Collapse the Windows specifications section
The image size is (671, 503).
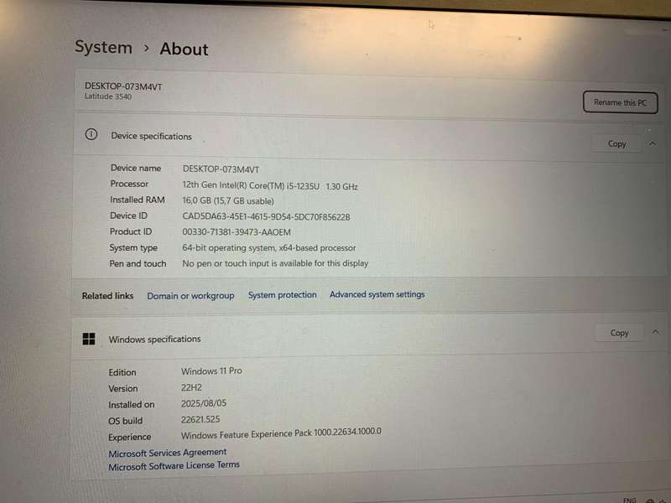click(x=655, y=332)
